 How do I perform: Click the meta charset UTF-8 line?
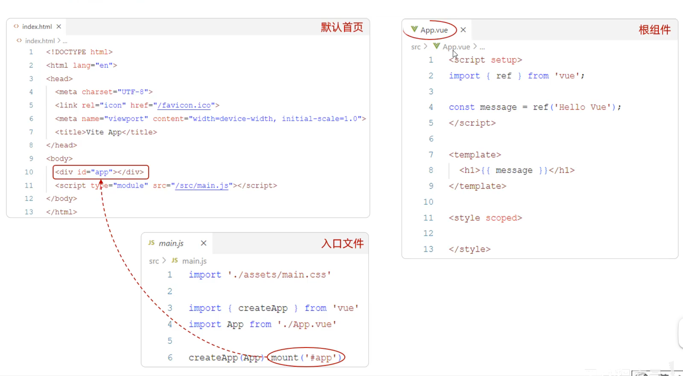click(x=104, y=92)
